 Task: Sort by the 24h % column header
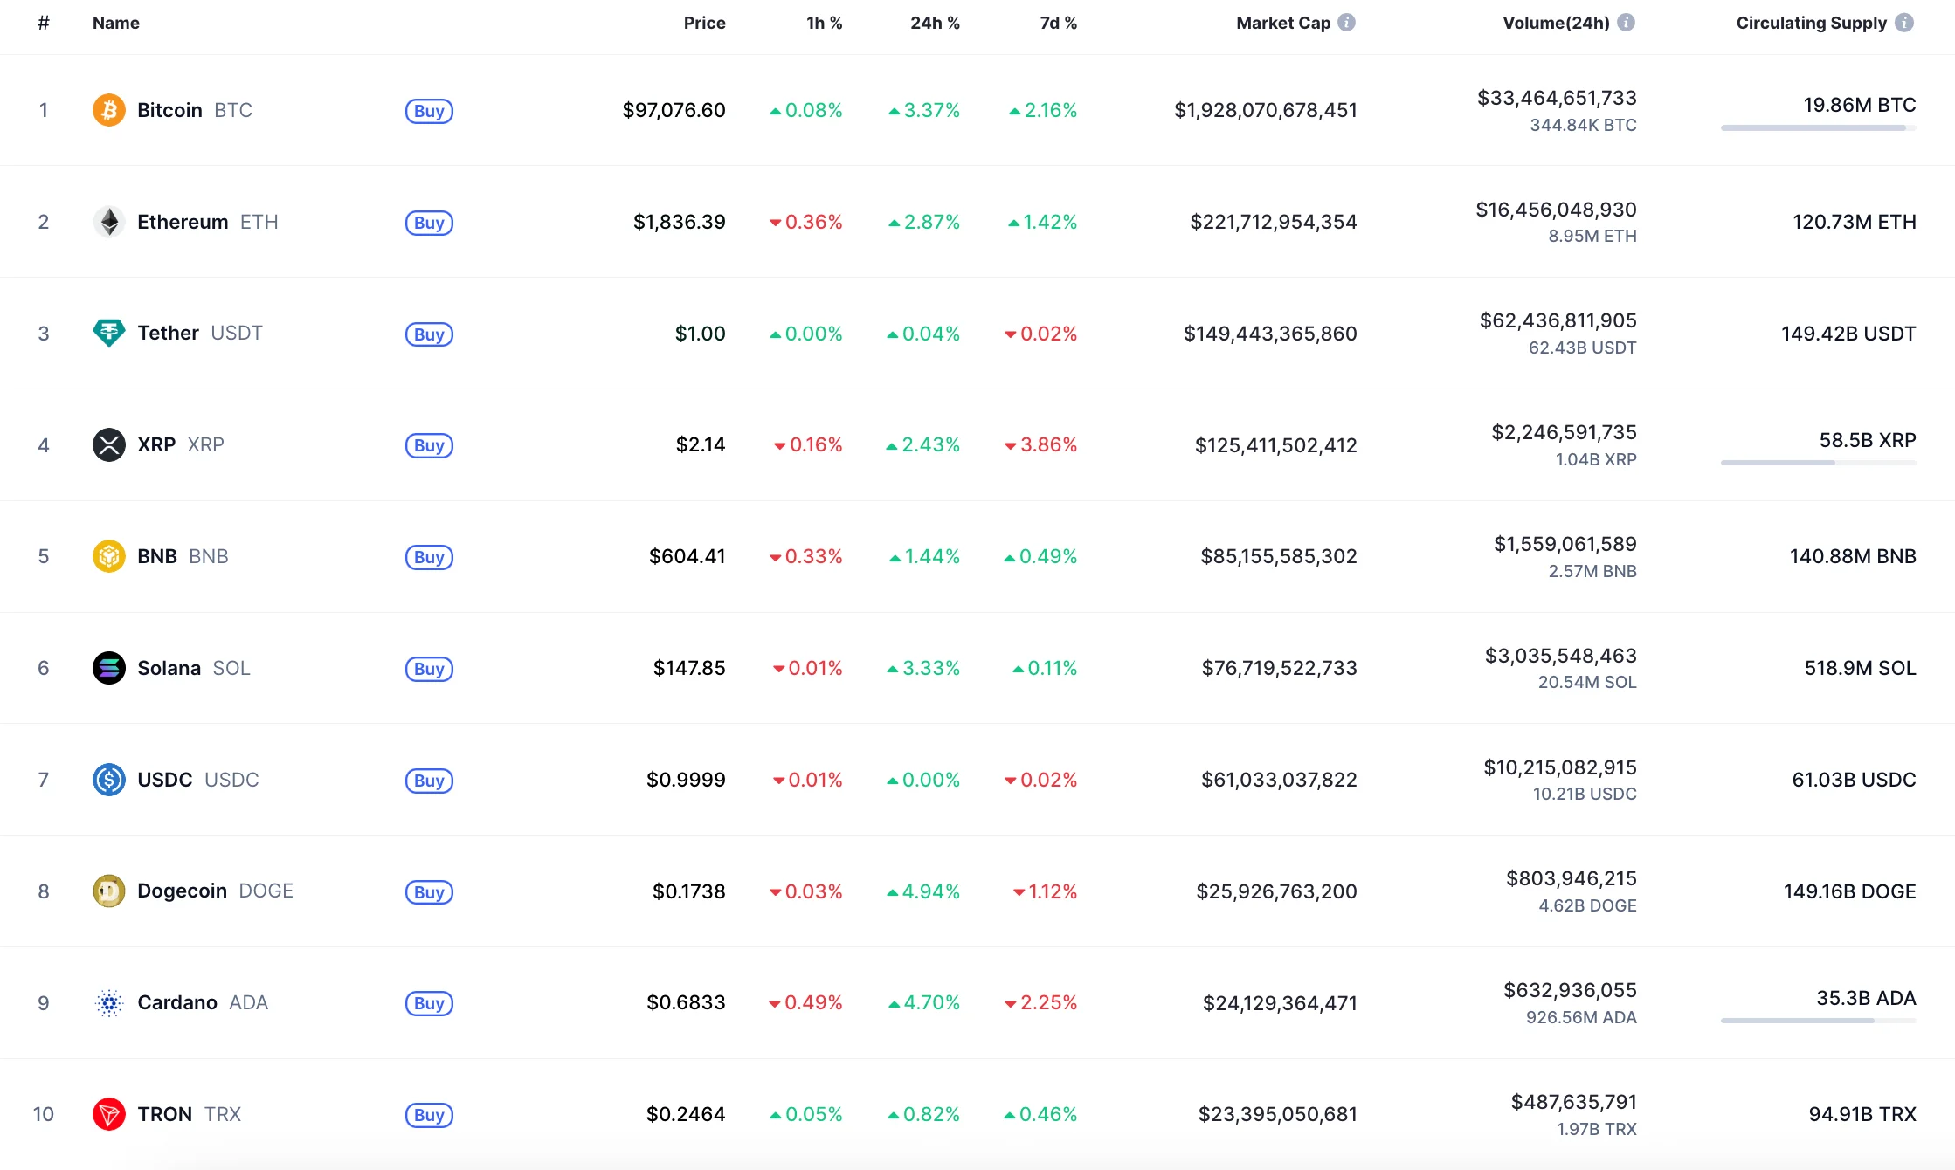coord(935,23)
